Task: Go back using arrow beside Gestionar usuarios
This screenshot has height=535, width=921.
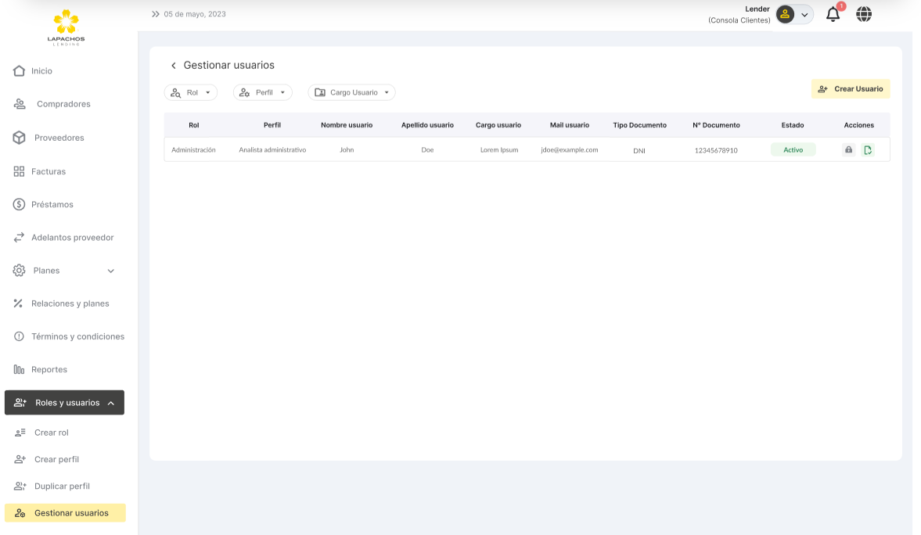Action: coord(174,66)
